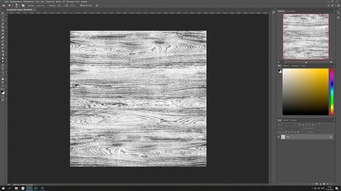Open the File menu
The image size is (341, 191).
6,2
